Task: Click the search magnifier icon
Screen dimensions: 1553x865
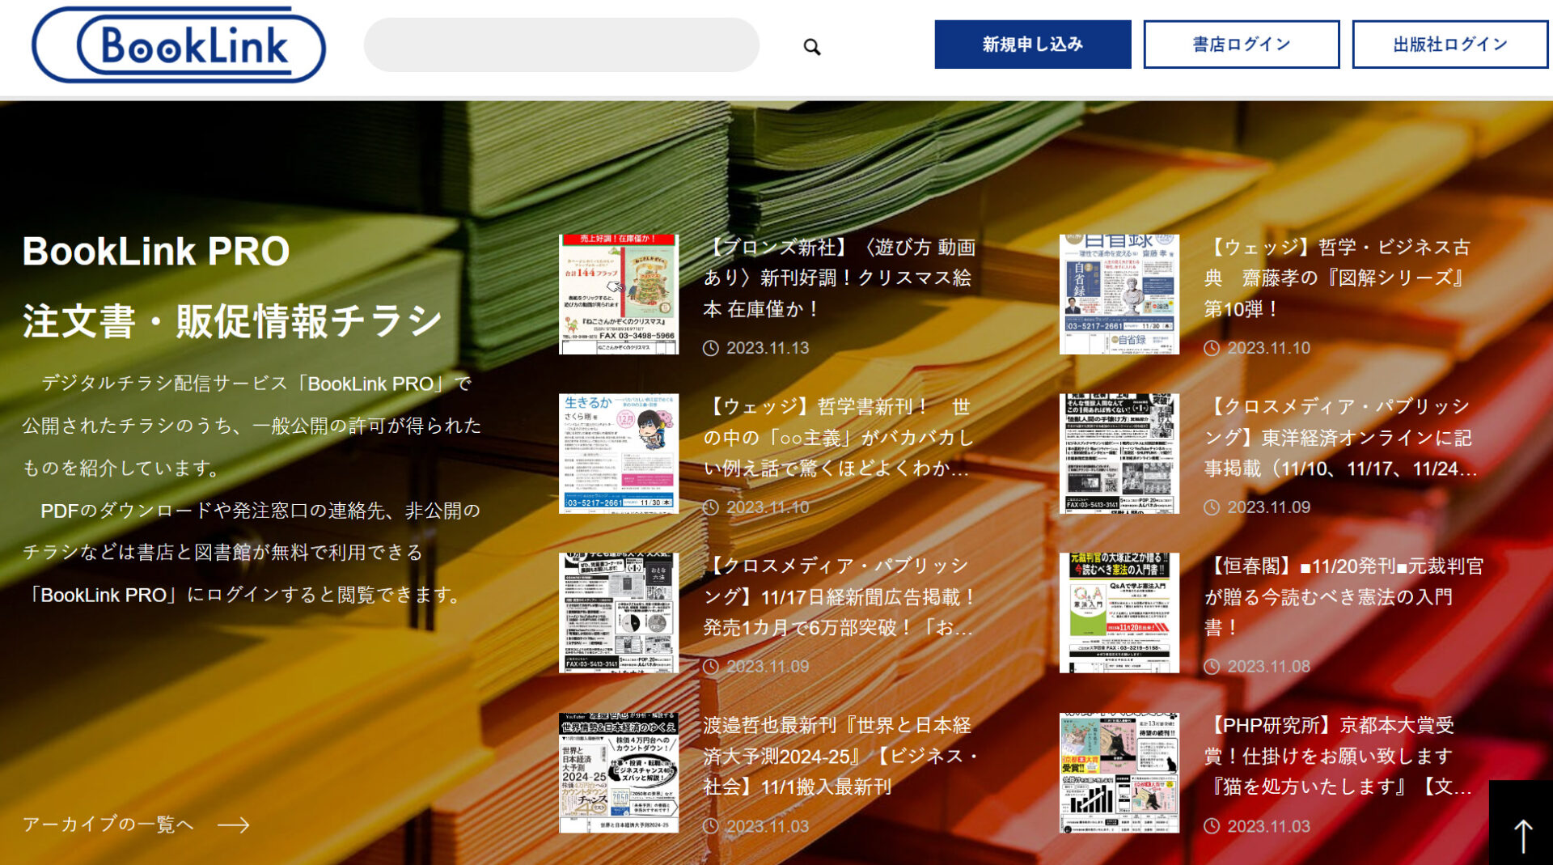Action: pos(810,49)
